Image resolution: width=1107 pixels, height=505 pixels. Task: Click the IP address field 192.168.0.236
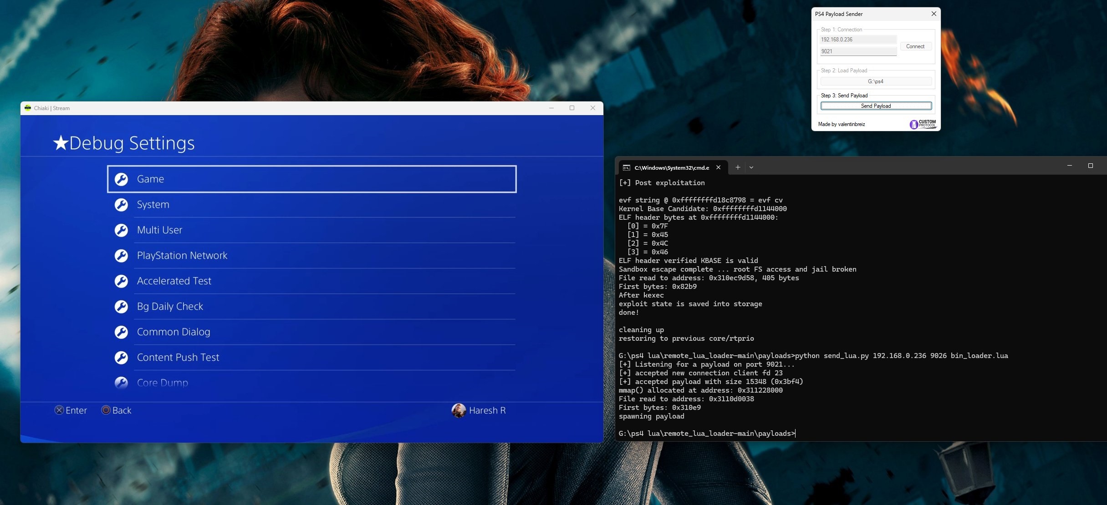point(858,40)
